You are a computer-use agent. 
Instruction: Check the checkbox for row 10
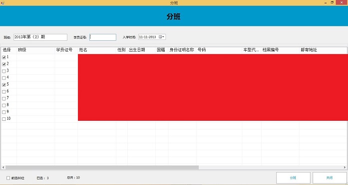[4, 119]
